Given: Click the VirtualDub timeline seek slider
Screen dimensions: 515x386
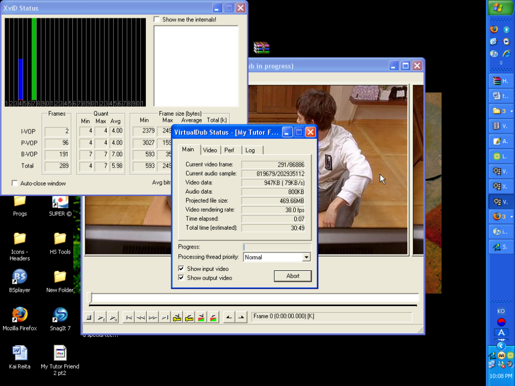Looking at the screenshot, I should pyautogui.click(x=253, y=298).
